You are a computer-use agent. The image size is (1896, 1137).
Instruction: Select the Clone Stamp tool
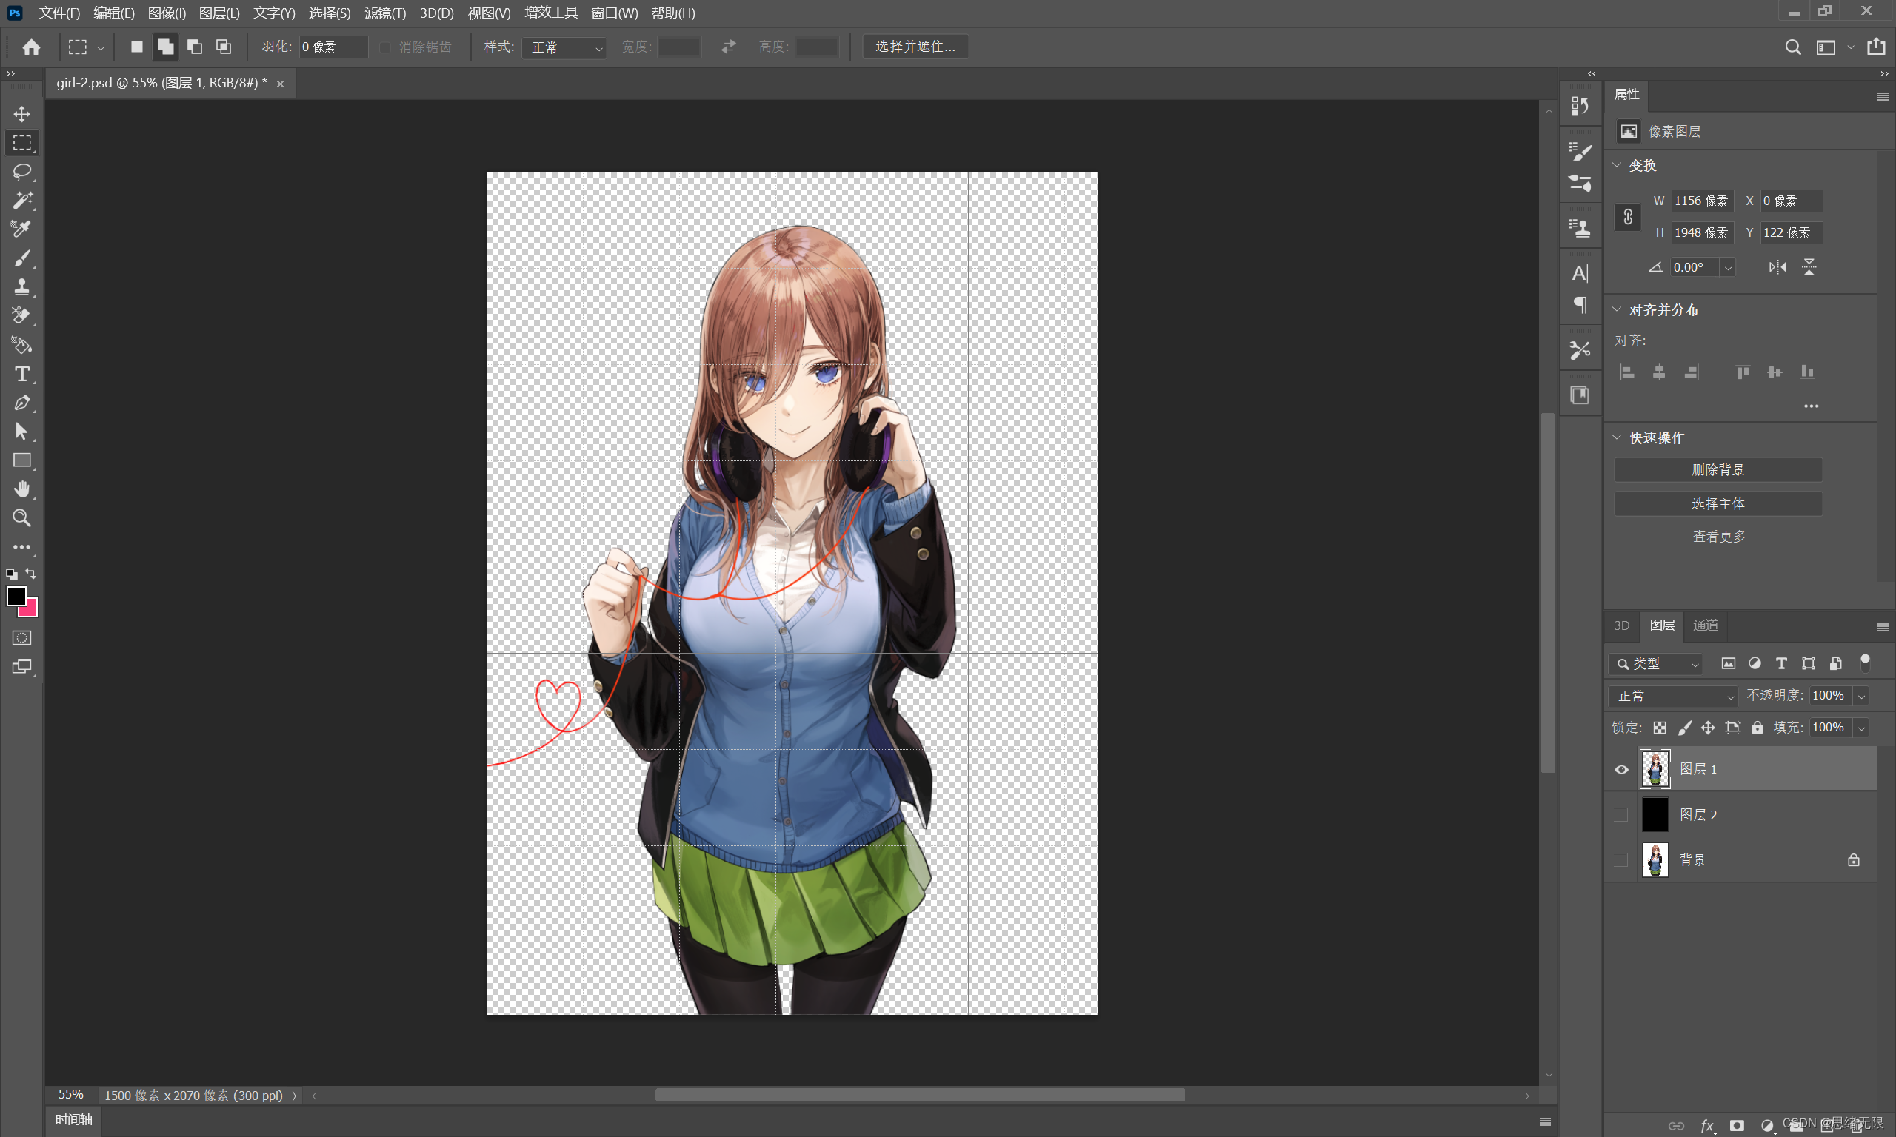click(x=21, y=286)
